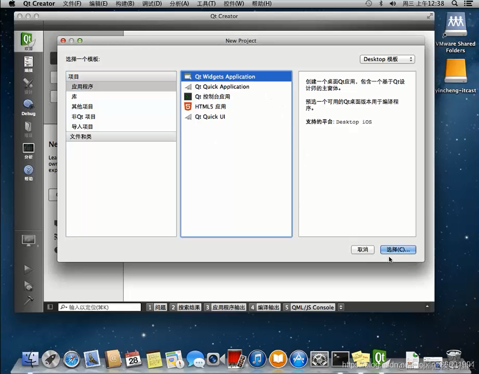Open App Store in the Dock

pyautogui.click(x=299, y=359)
